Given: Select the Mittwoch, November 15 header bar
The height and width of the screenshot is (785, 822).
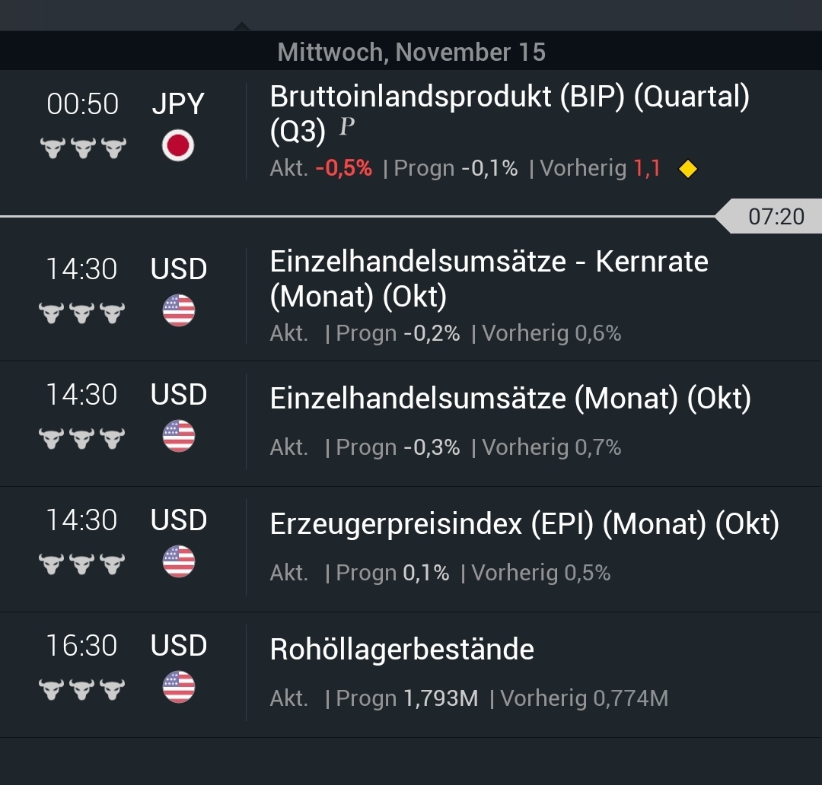Looking at the screenshot, I should (411, 52).
